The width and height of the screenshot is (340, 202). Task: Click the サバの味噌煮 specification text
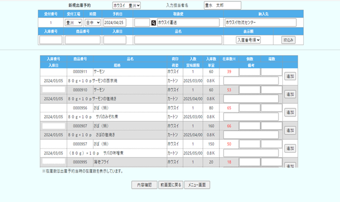tap(113, 153)
